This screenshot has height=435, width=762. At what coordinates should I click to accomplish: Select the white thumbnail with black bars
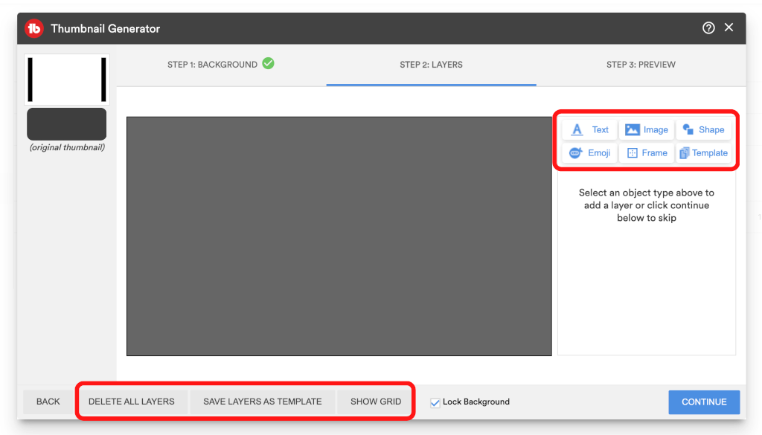(x=67, y=80)
